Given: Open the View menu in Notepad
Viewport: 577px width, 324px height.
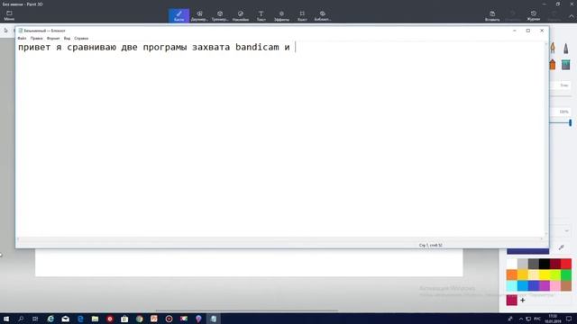Looking at the screenshot, I should coord(67,38).
